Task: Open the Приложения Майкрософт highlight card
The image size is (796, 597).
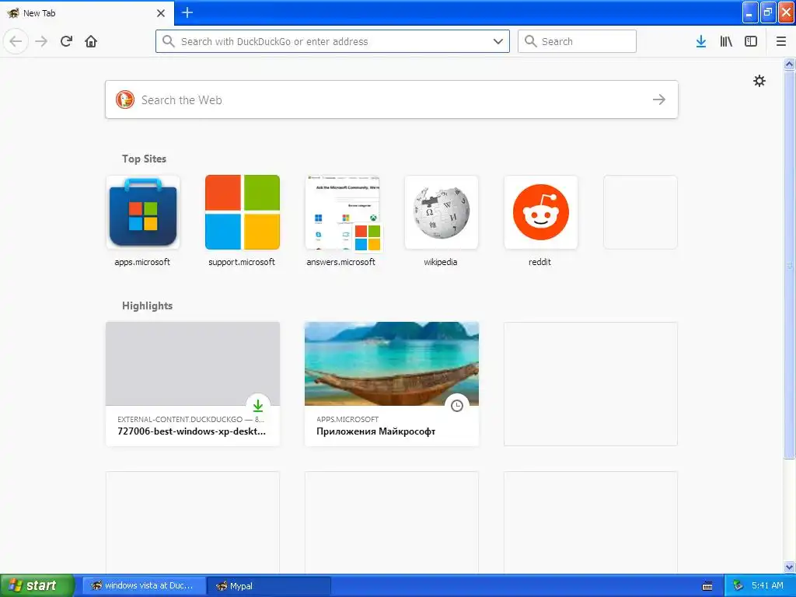Action: coord(392,384)
